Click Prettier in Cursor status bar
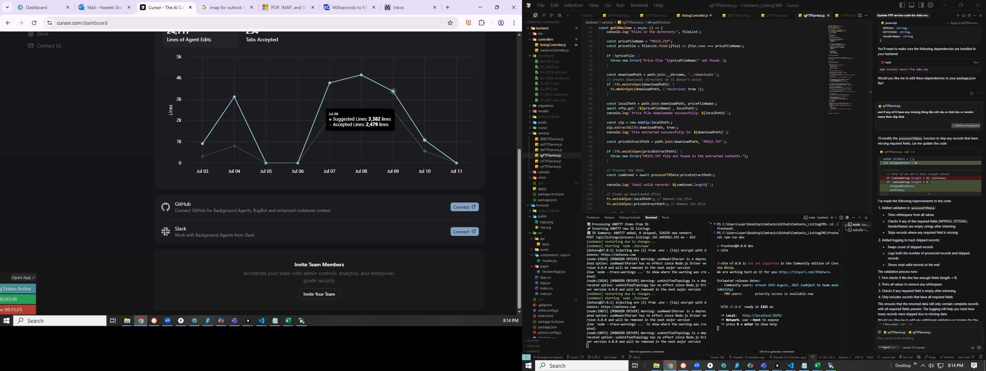Viewport: 986px width, 371px height. pos(946,357)
